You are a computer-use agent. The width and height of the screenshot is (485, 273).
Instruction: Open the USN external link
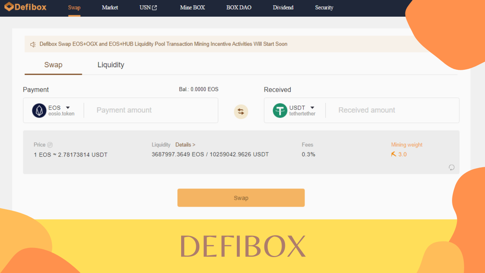tap(148, 8)
